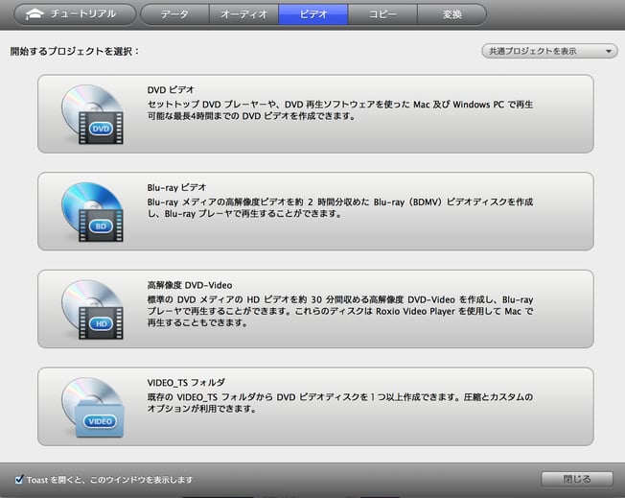Click the HD DVD-Video disc icon
625x498 pixels.
click(92, 310)
